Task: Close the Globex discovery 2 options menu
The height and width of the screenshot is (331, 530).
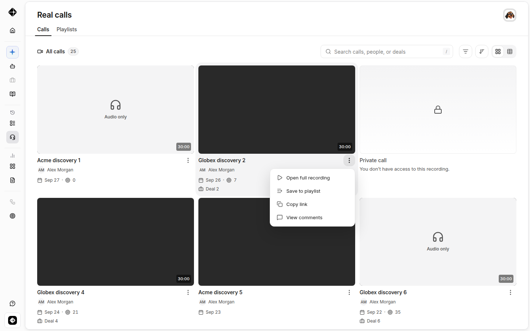Action: pyautogui.click(x=349, y=160)
